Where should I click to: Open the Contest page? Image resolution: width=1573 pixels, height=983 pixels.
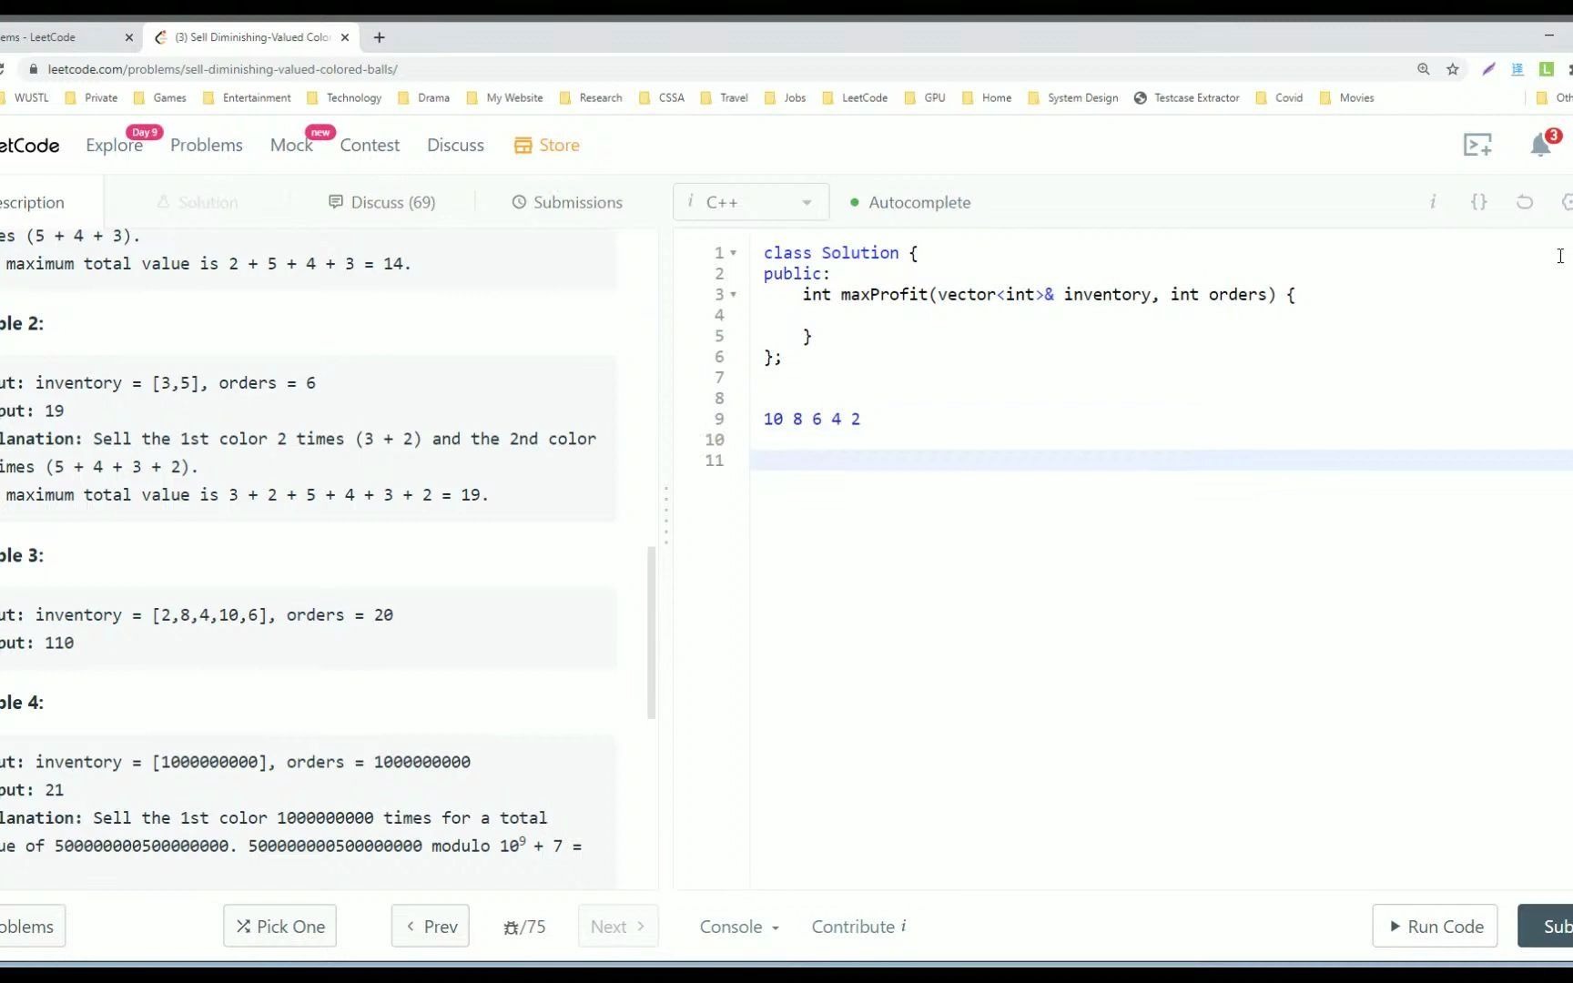(370, 145)
